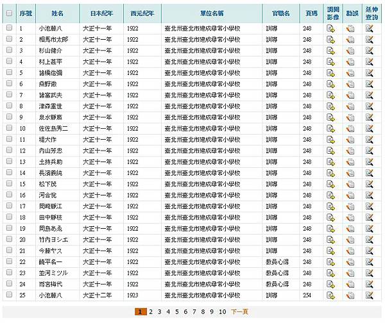Open the view-image icon for row 1
The image size is (385, 323).
pyautogui.click(x=330, y=29)
